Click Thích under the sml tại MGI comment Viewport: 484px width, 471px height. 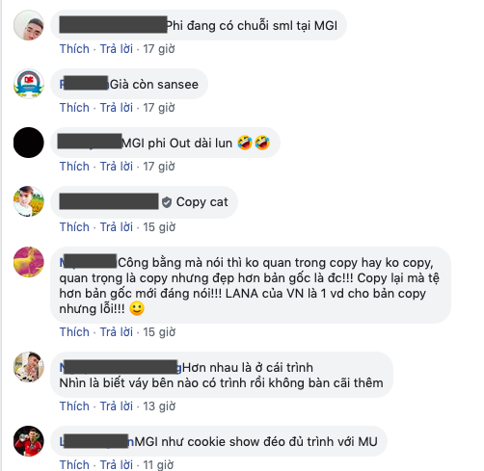(74, 49)
